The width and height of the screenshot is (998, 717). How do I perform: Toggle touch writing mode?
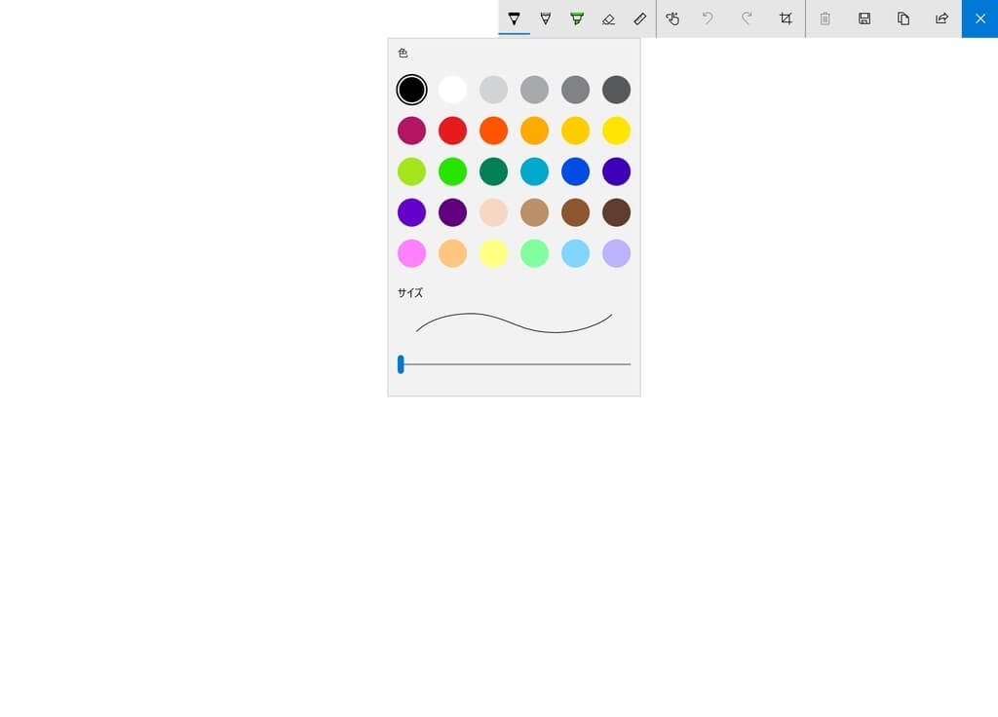(x=672, y=19)
